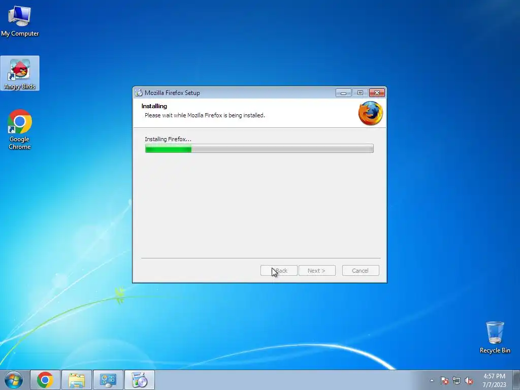Screen dimensions: 520x390
Task: Open the Control Panel taskbar item
Action: click(x=108, y=380)
